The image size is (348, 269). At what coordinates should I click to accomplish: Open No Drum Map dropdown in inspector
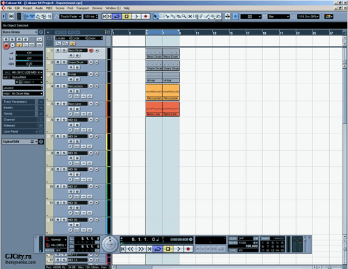(x=23, y=94)
